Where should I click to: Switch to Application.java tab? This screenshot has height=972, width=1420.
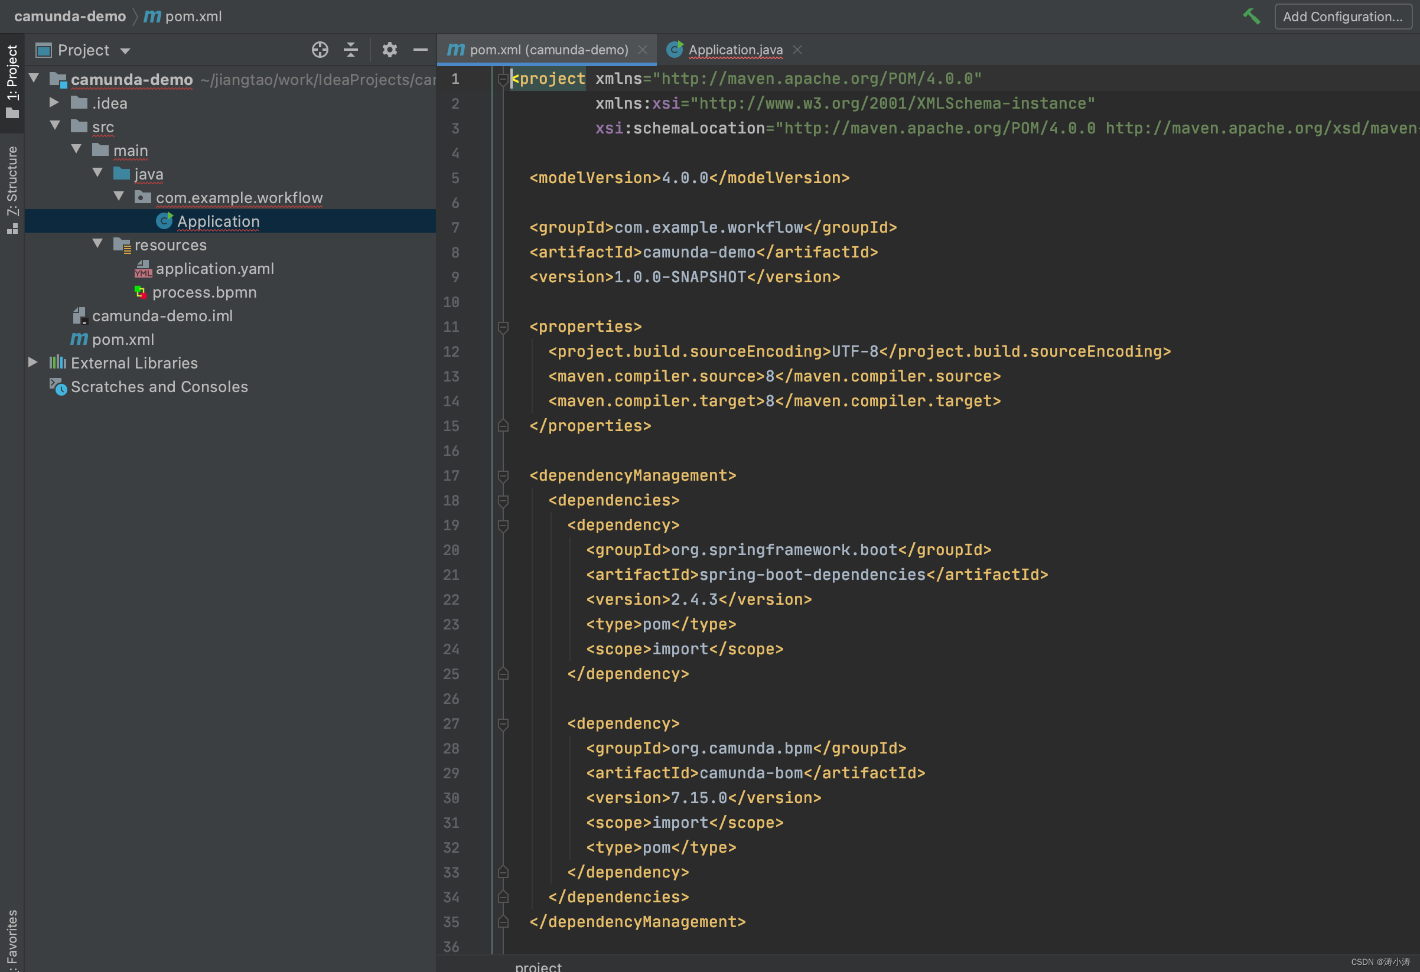tap(735, 50)
